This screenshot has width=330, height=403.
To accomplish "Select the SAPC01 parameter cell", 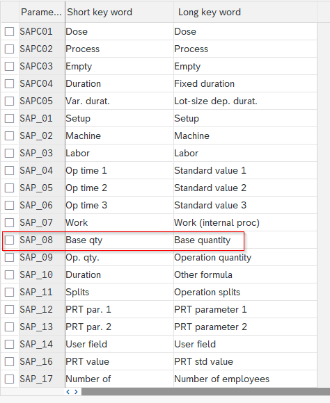I will click(42, 31).
